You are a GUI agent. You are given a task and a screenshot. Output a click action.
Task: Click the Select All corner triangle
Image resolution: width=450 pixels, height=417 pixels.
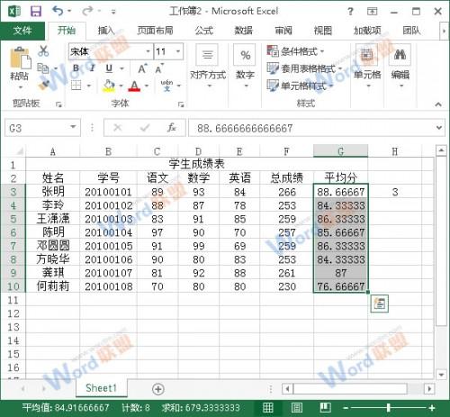coord(19,150)
